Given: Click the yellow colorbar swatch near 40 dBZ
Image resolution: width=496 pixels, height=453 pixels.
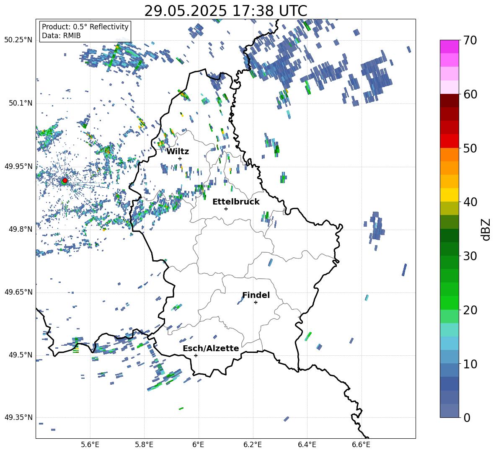Looking at the screenshot, I should (x=449, y=195).
